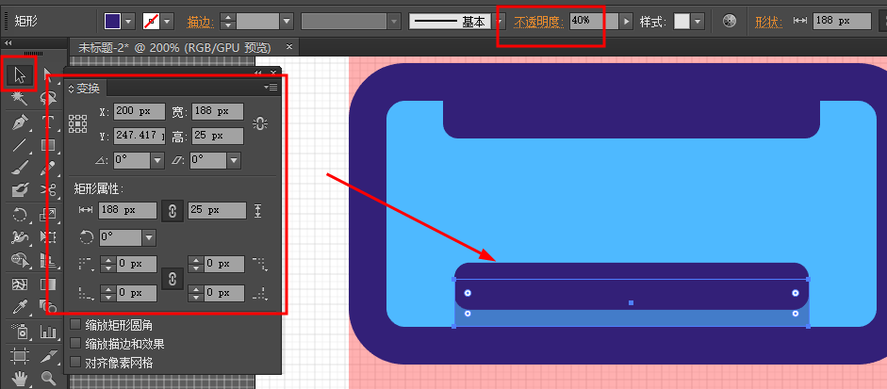Select the Selection (black arrow) tool
887x389 pixels.
(19, 74)
